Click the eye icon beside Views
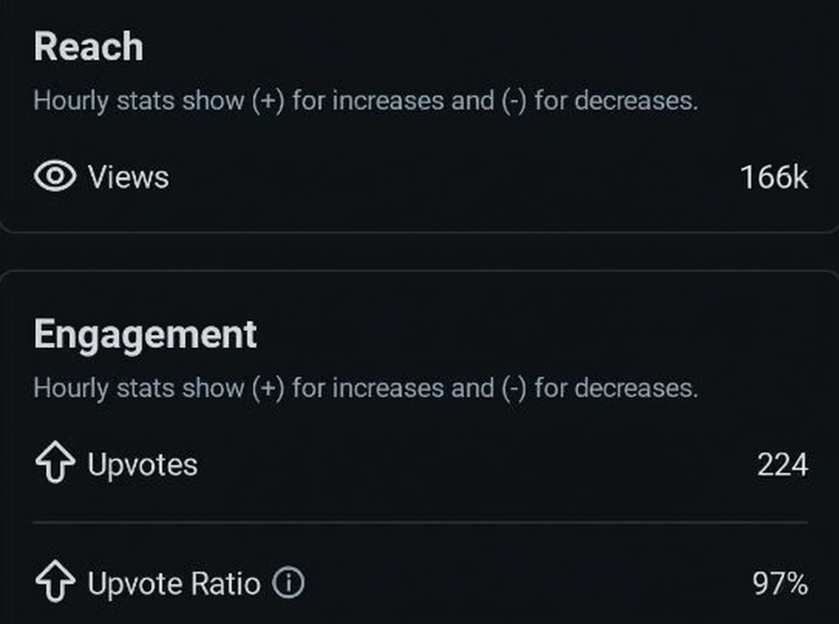The height and width of the screenshot is (624, 839). point(55,176)
